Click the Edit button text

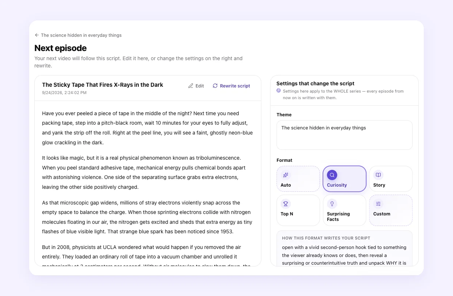(x=199, y=86)
